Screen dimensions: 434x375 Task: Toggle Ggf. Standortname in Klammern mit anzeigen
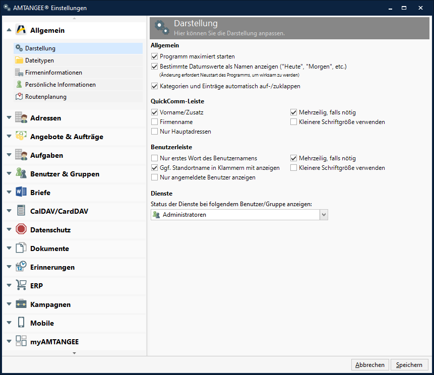[154, 168]
